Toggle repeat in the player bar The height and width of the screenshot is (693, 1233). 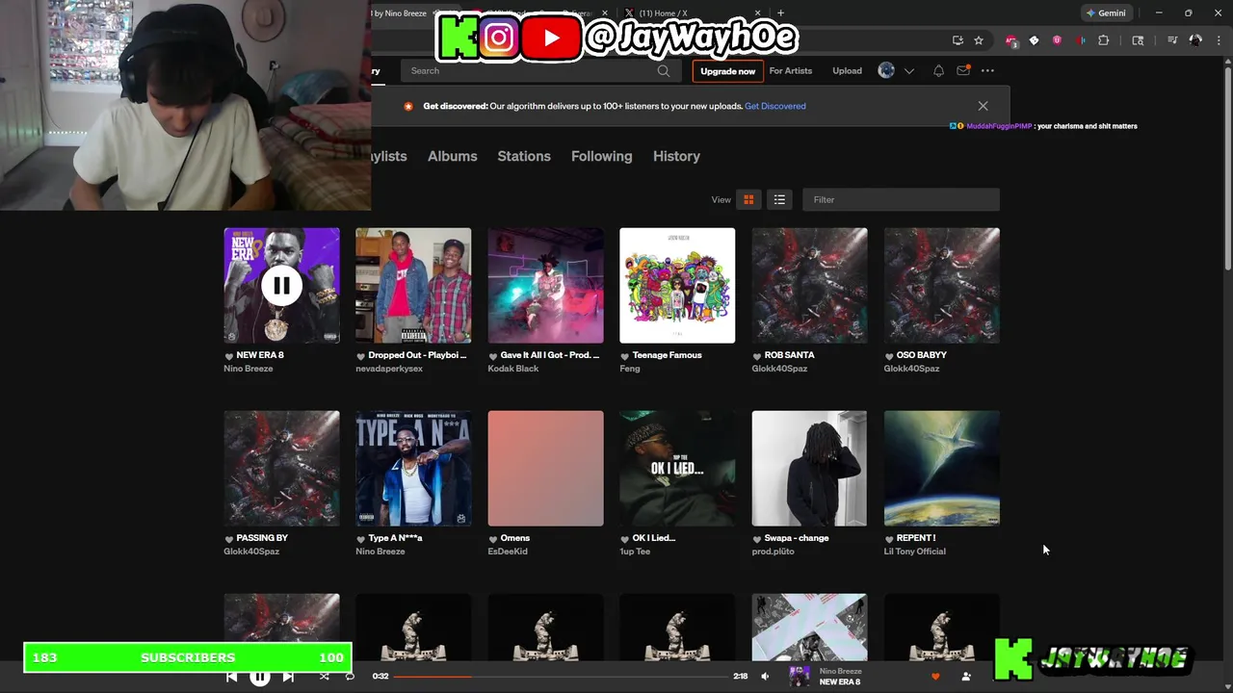pos(350,677)
